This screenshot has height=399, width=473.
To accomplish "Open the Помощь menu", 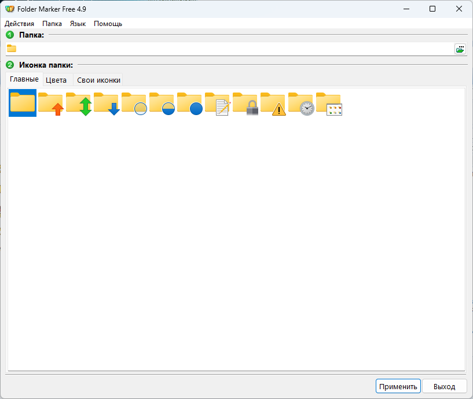I will click(108, 24).
